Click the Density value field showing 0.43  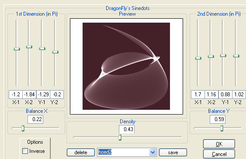127,129
